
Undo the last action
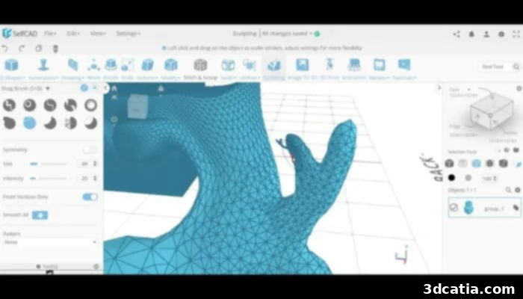(4, 49)
